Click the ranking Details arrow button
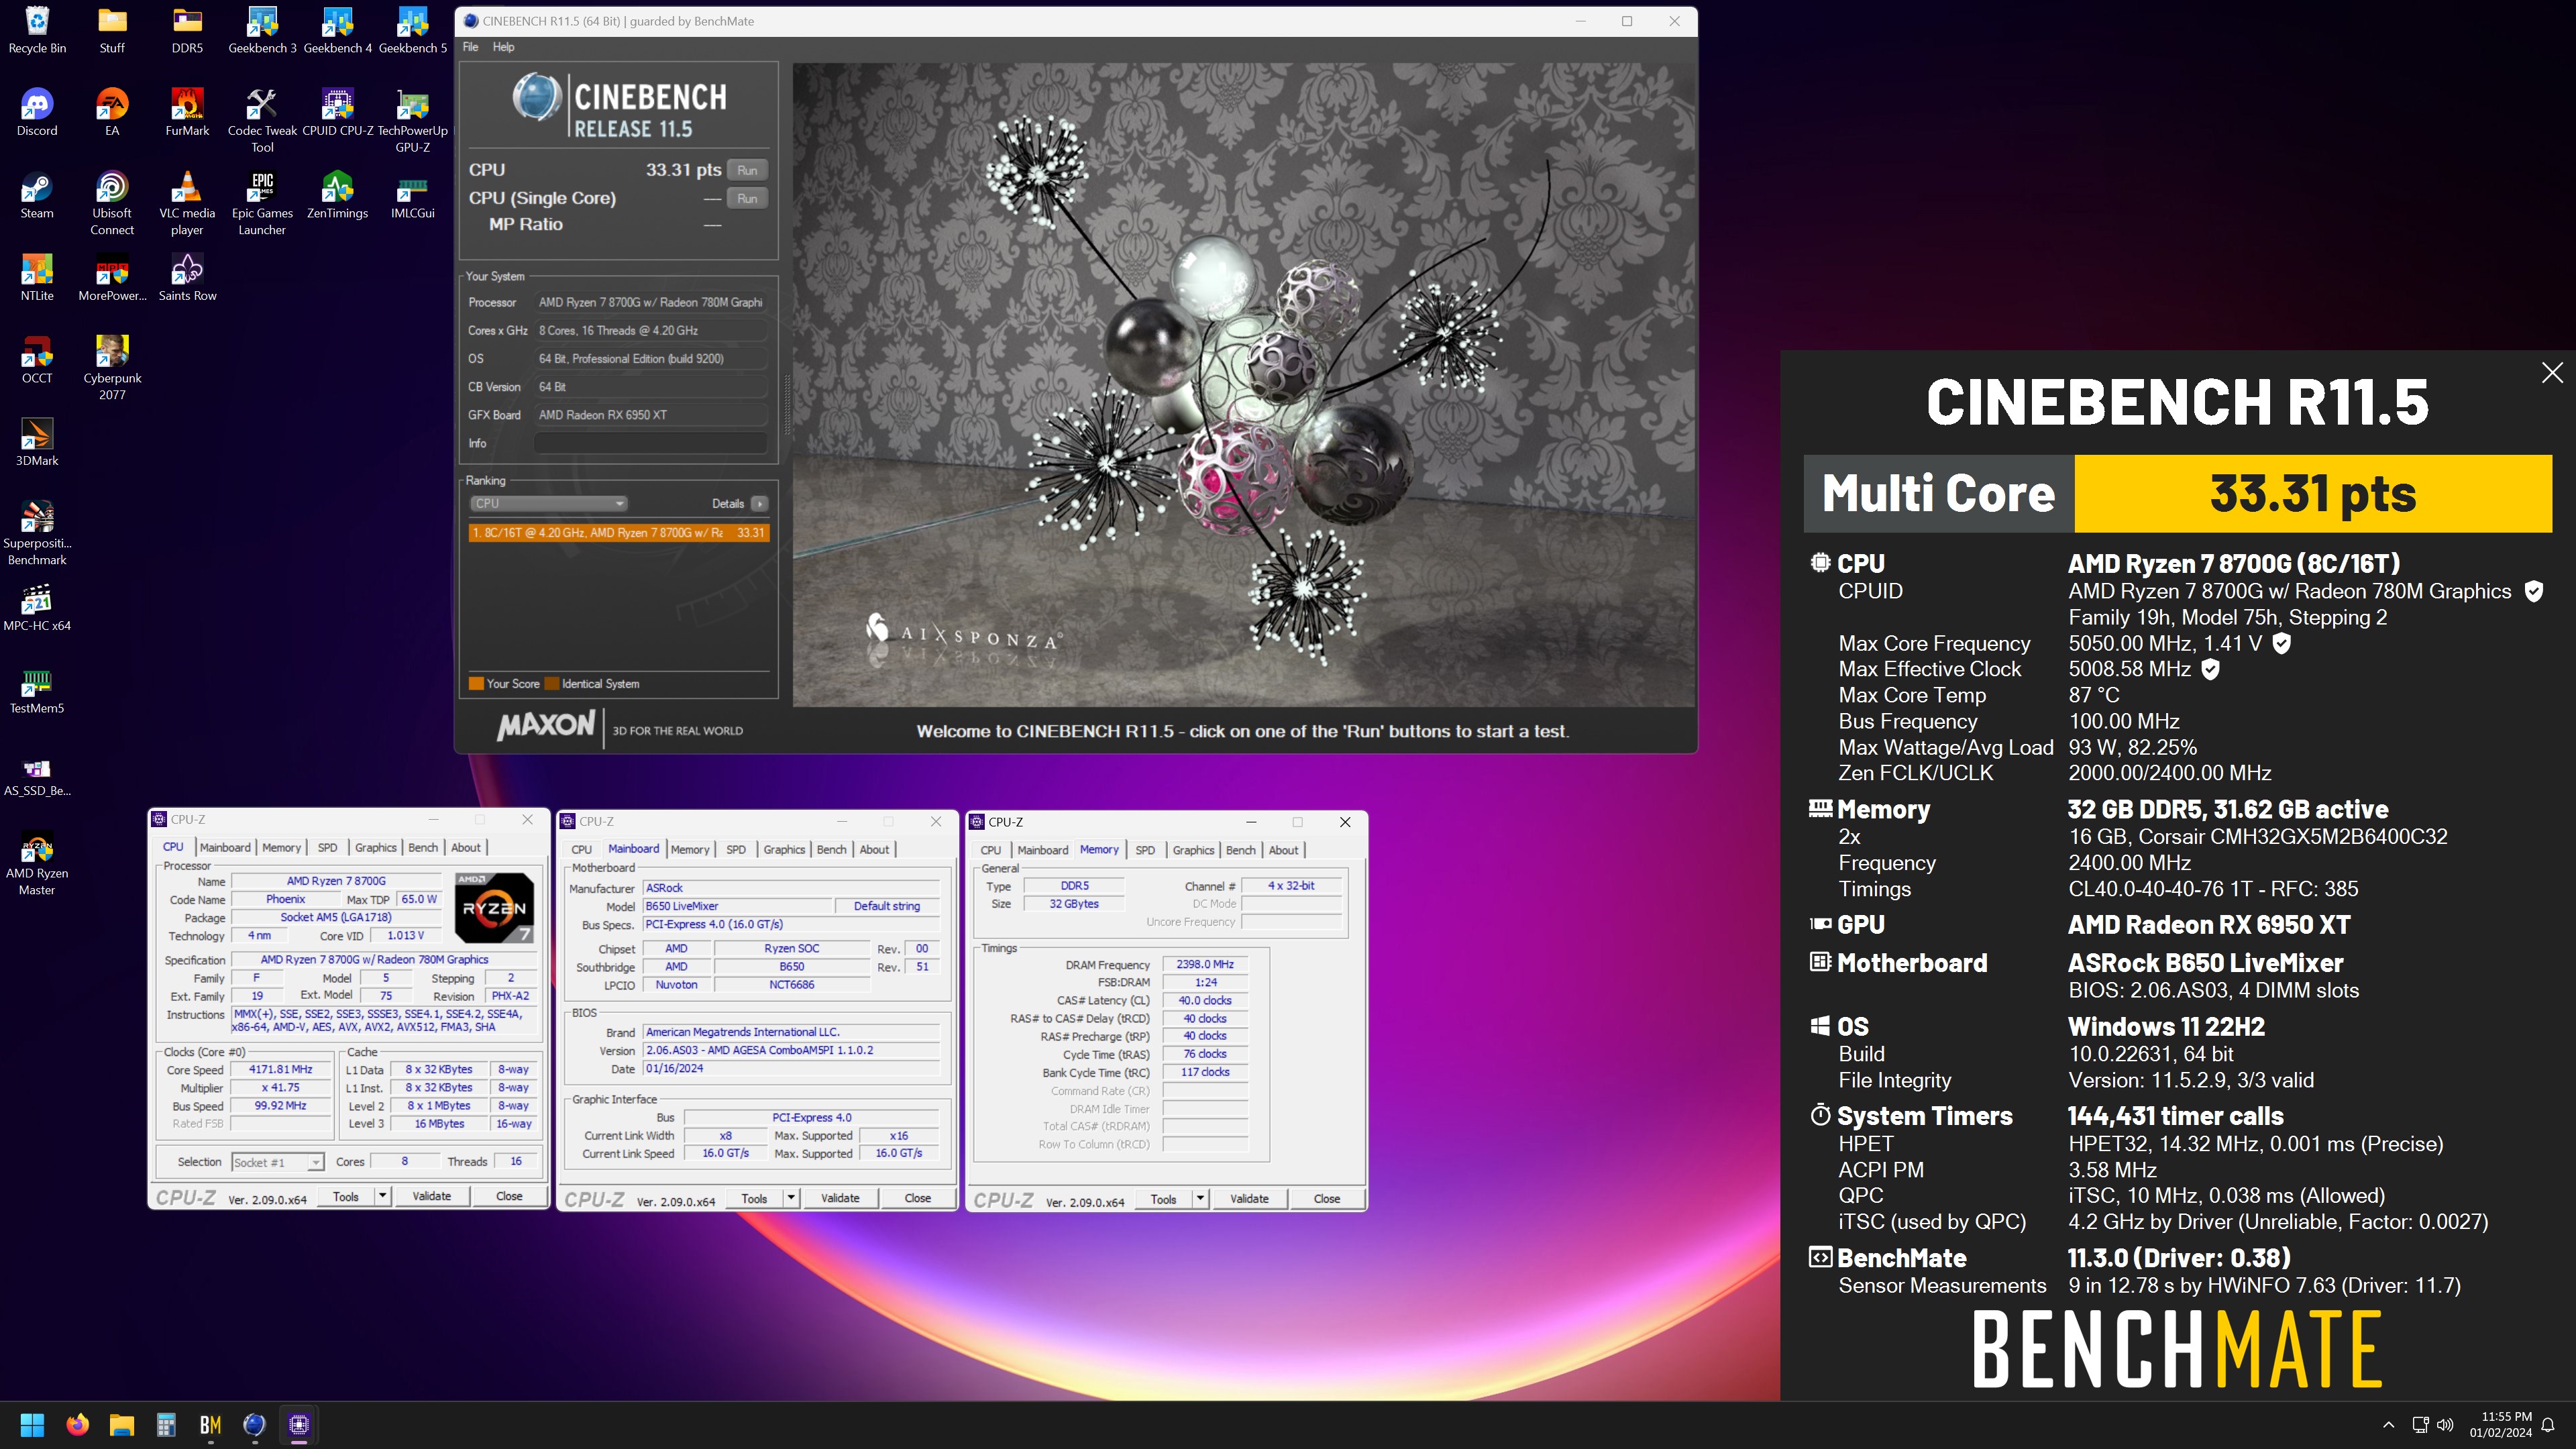 pyautogui.click(x=760, y=503)
